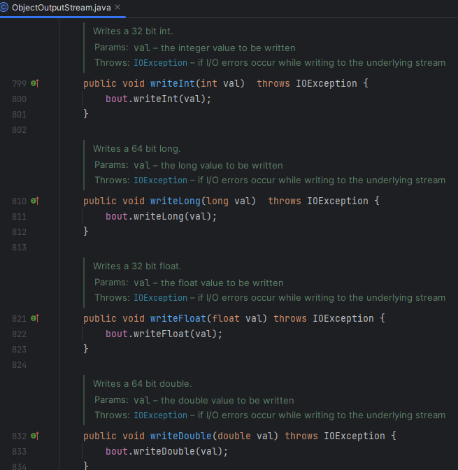Screen dimensions: 458x470
Task: Place cursor on bout.writeDouble(val); call
Action: tap(166, 451)
